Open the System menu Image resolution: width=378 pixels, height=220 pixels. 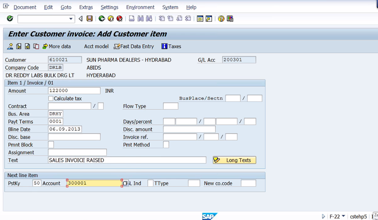[170, 7]
